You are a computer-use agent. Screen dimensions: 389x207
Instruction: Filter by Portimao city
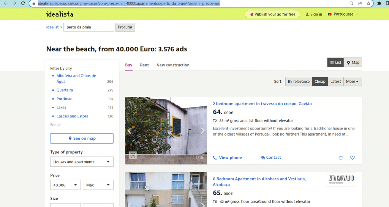(x=65, y=99)
